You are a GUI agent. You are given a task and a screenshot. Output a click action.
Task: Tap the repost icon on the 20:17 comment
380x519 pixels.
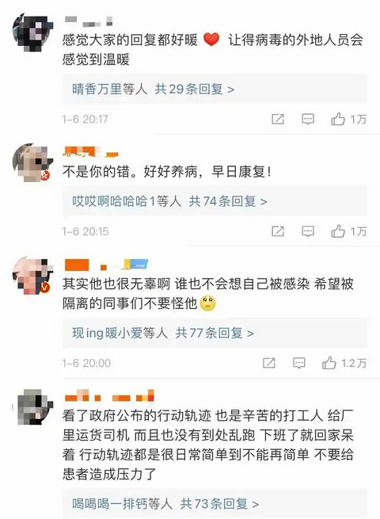point(278,119)
